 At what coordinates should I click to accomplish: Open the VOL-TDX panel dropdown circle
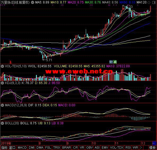tap(2, 66)
